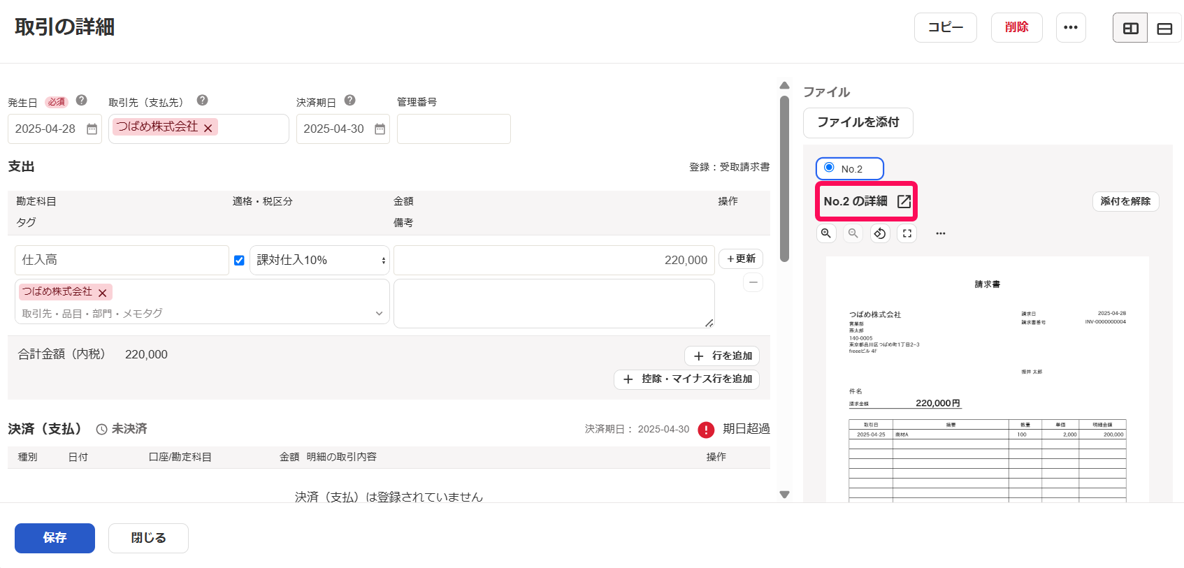
Task: Expand the 取引先・品目・部門・メモタグ tag dropdown
Action: (379, 314)
